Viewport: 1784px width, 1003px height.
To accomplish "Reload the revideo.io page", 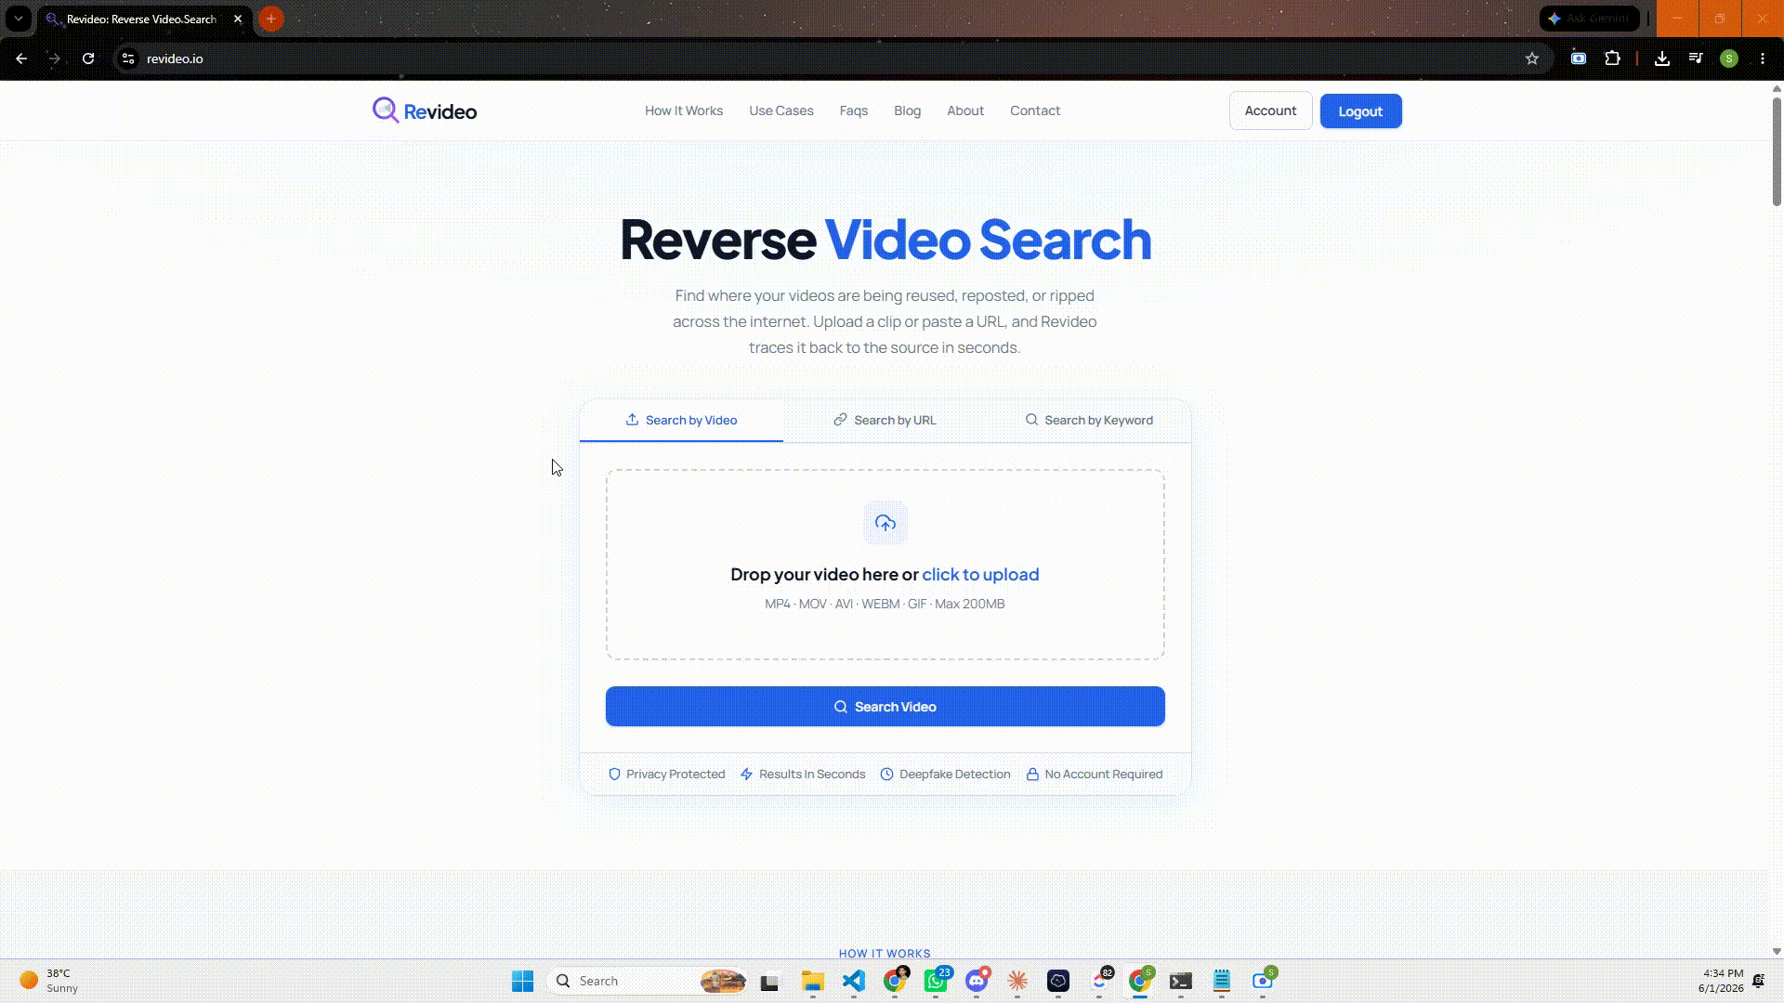I will tap(88, 59).
